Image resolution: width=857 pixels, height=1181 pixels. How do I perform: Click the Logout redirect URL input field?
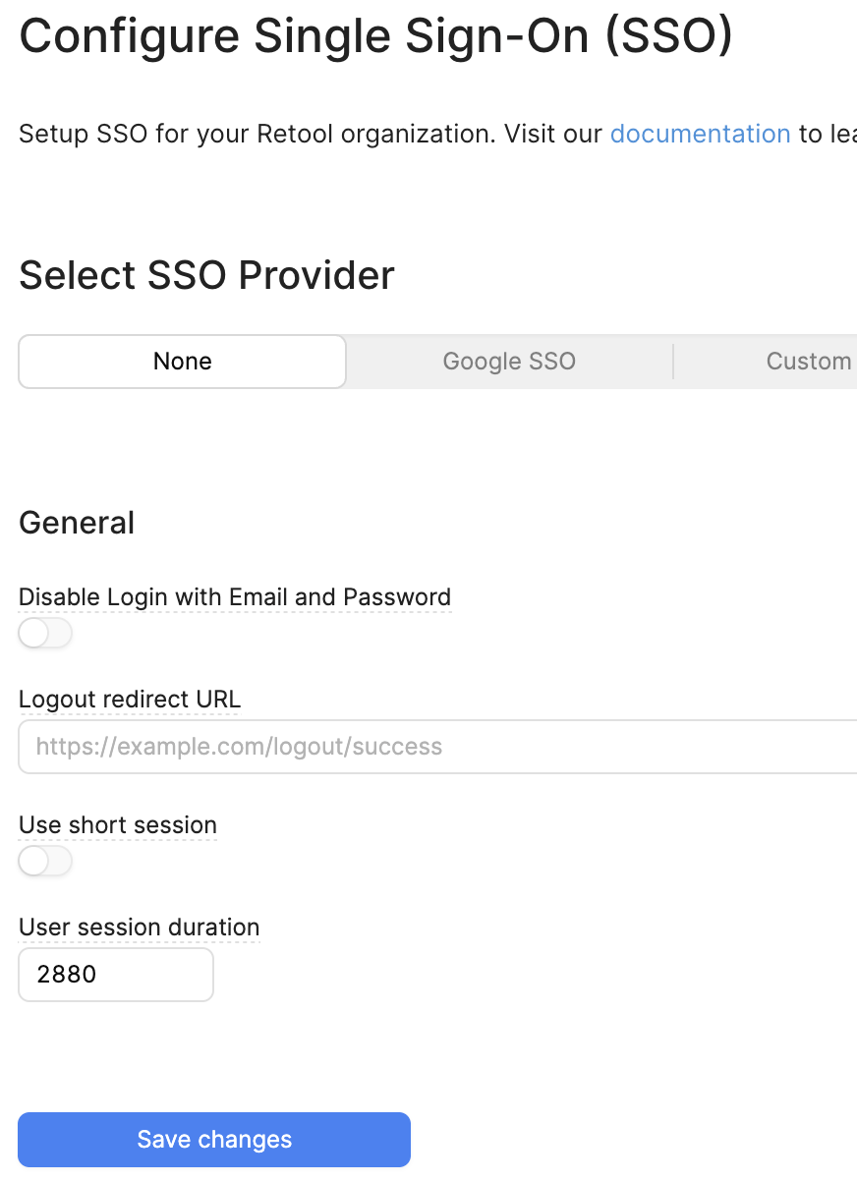point(432,747)
